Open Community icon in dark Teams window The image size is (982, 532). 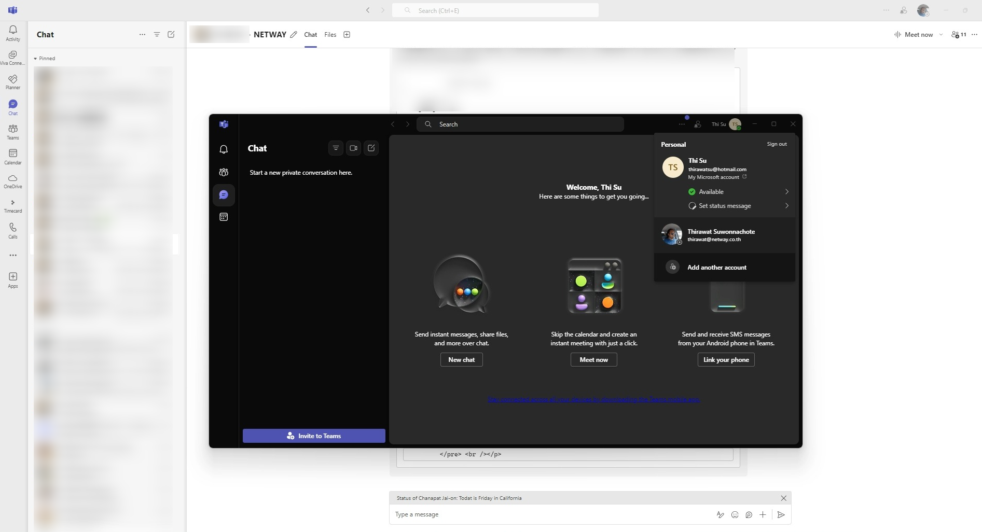224,172
